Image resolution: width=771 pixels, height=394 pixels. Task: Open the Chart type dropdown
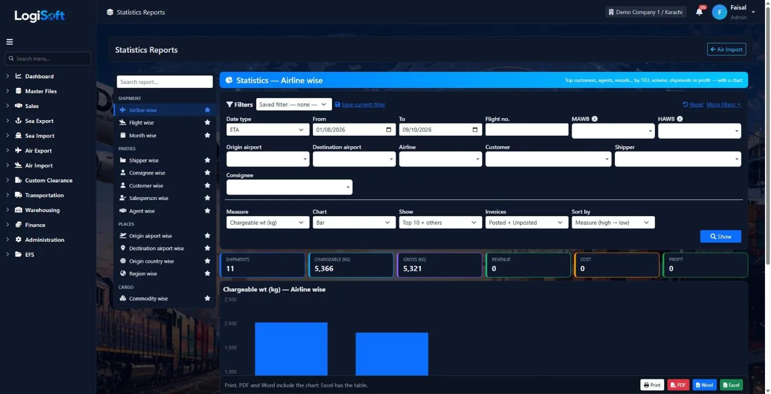[x=354, y=223]
